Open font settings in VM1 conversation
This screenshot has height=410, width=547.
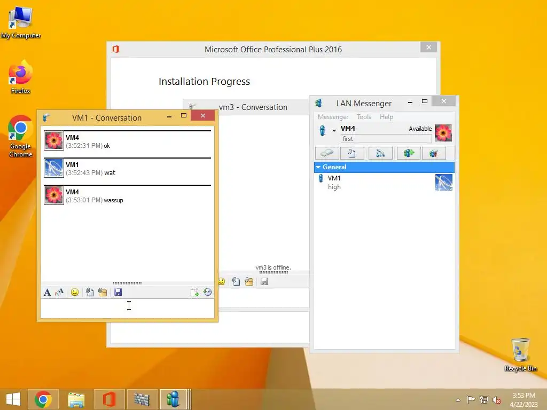click(x=48, y=292)
